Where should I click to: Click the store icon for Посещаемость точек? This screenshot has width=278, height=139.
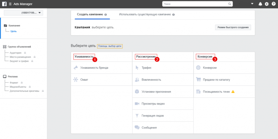pyautogui.click(x=198, y=92)
